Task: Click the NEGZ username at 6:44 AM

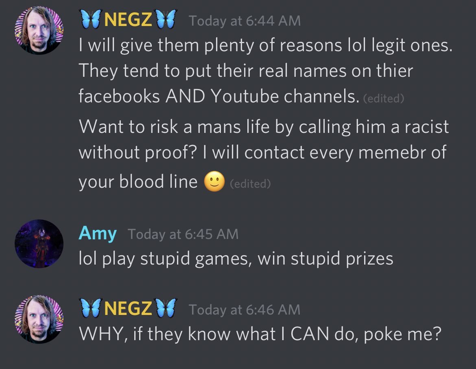Action: (x=128, y=20)
